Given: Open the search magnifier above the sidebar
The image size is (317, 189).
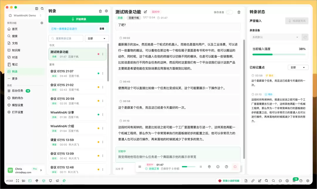Looking at the screenshot, I should tap(42, 9).
